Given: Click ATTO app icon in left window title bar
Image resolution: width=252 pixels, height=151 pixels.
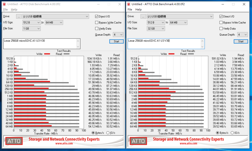Looking at the screenshot, I should coord(4,4).
